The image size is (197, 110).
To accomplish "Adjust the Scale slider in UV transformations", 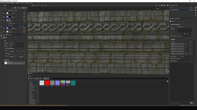I will click(13, 51).
